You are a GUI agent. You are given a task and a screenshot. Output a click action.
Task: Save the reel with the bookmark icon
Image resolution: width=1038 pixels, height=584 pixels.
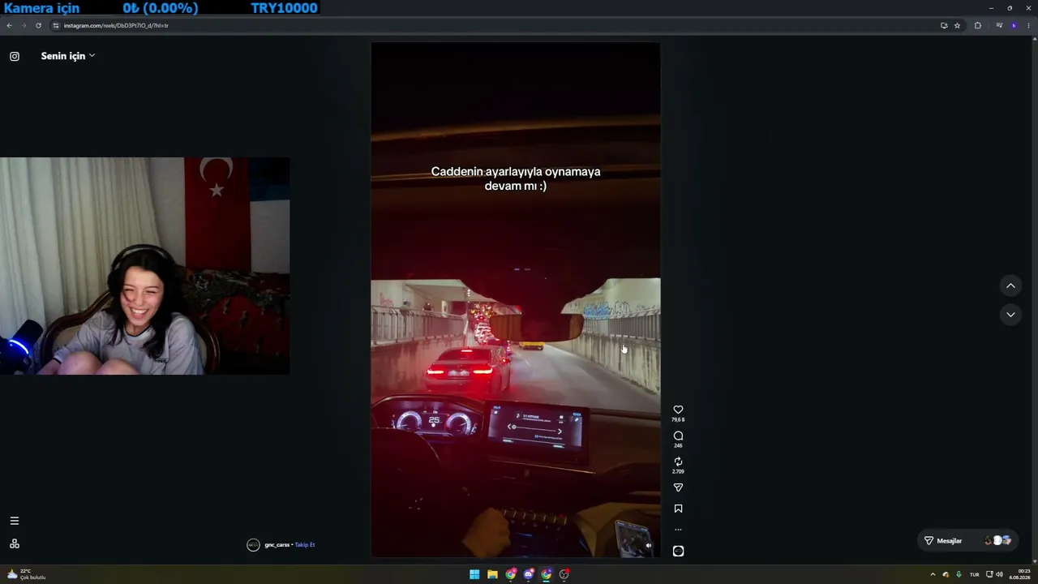tap(678, 509)
